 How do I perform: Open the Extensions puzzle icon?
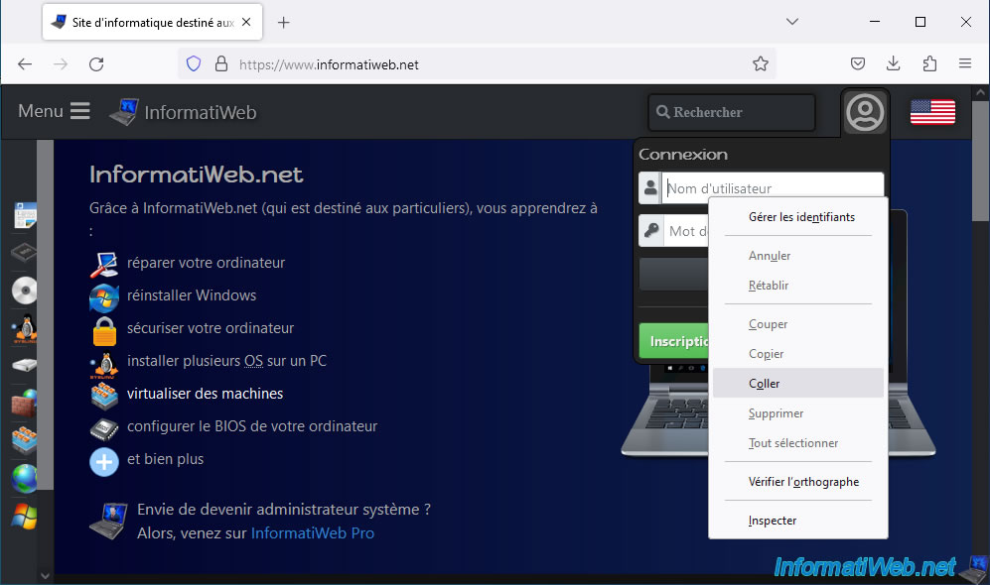coord(929,63)
